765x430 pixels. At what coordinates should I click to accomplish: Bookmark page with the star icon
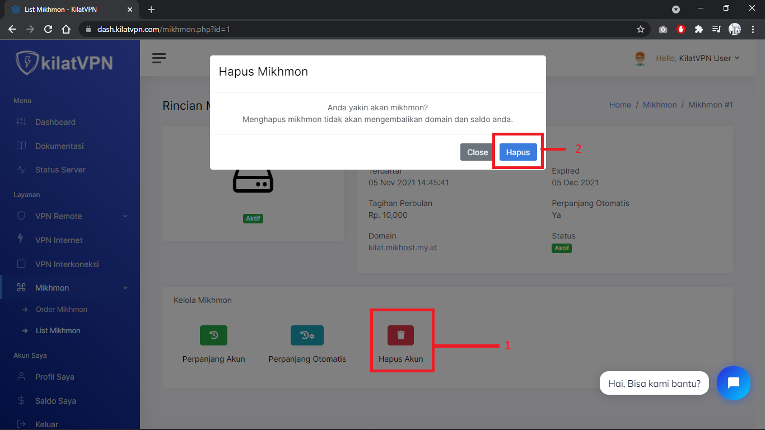pyautogui.click(x=641, y=29)
